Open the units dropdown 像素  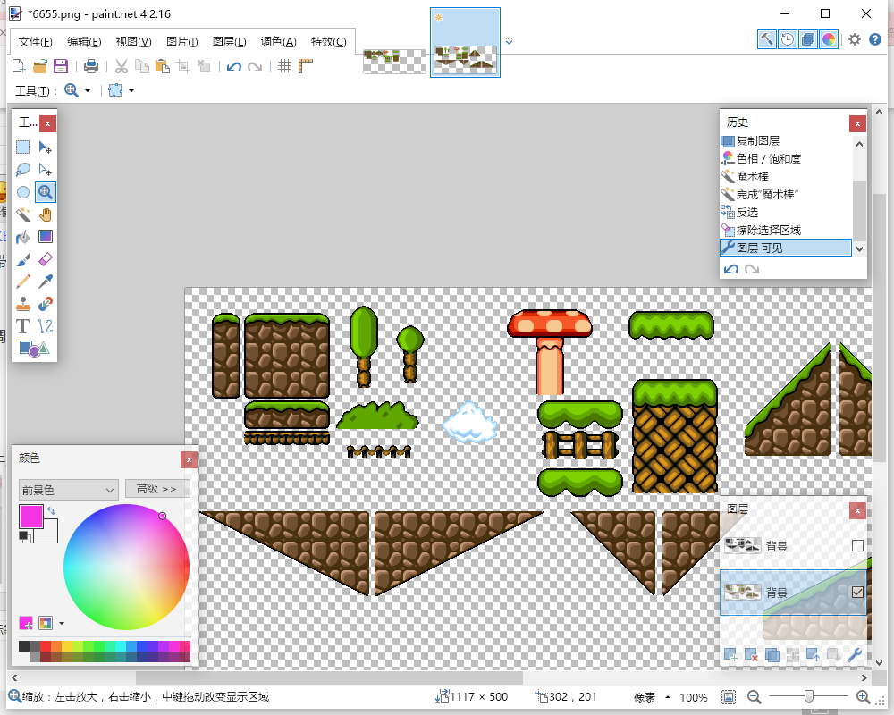[652, 697]
